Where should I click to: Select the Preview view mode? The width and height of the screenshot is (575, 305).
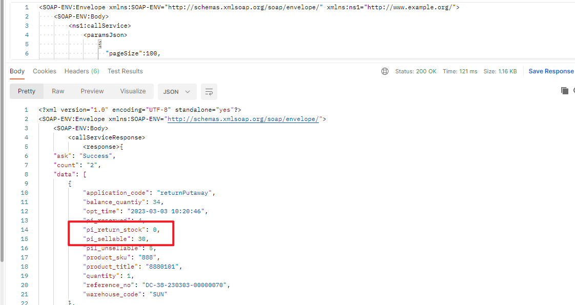(92, 91)
